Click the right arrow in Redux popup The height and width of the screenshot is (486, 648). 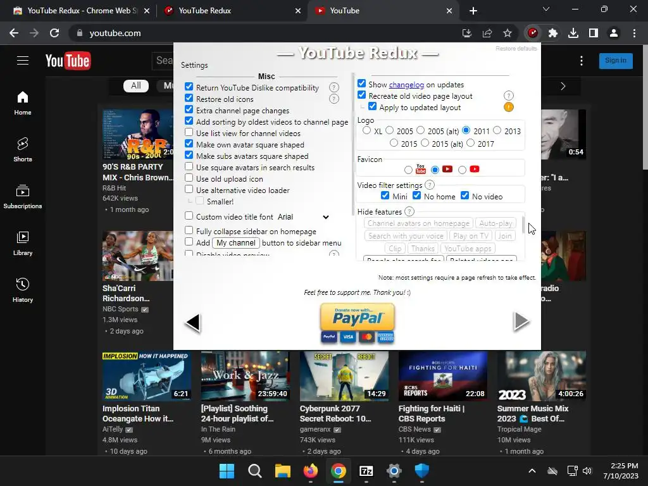click(521, 321)
